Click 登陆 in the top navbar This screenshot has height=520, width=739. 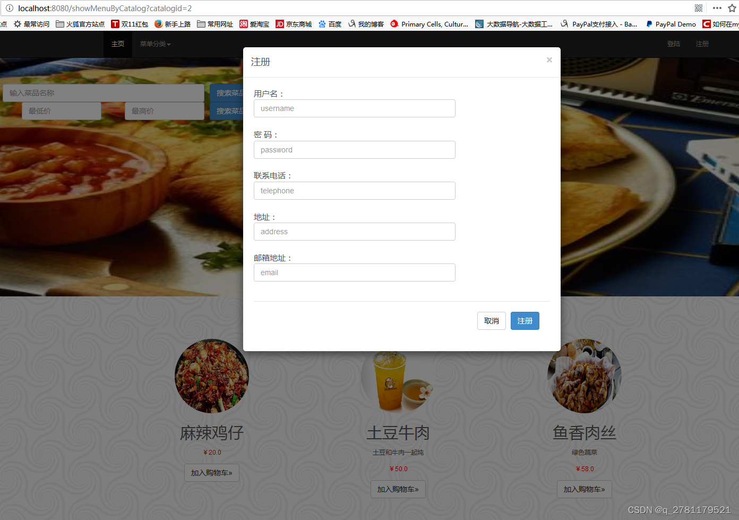click(674, 44)
